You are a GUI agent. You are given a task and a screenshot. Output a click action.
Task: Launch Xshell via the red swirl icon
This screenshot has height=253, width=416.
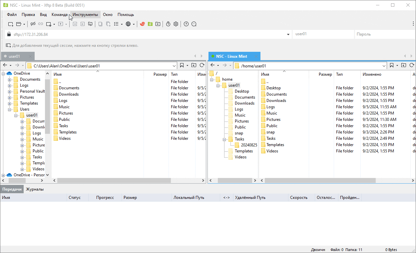point(142,24)
